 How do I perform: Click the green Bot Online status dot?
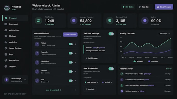124,7
